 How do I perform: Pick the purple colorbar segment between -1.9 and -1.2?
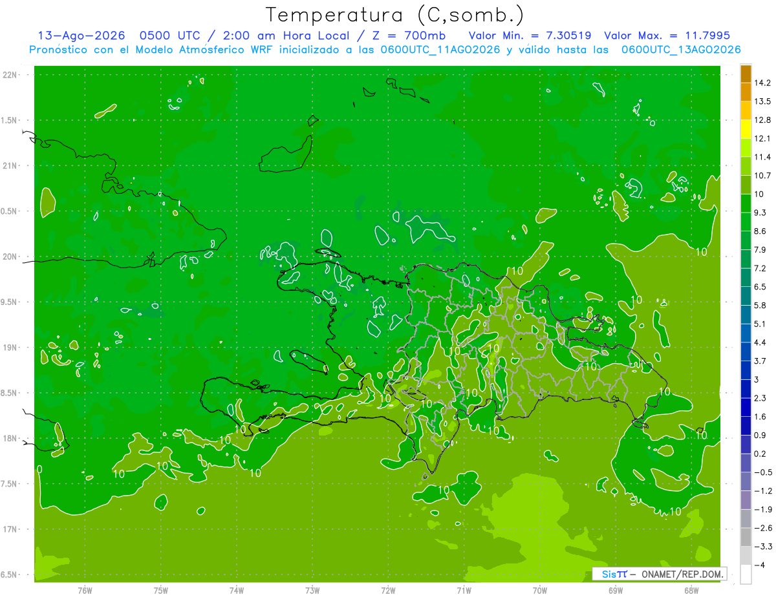746,500
